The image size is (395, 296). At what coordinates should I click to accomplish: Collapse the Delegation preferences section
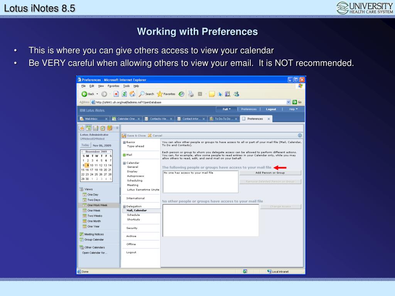click(x=124, y=207)
